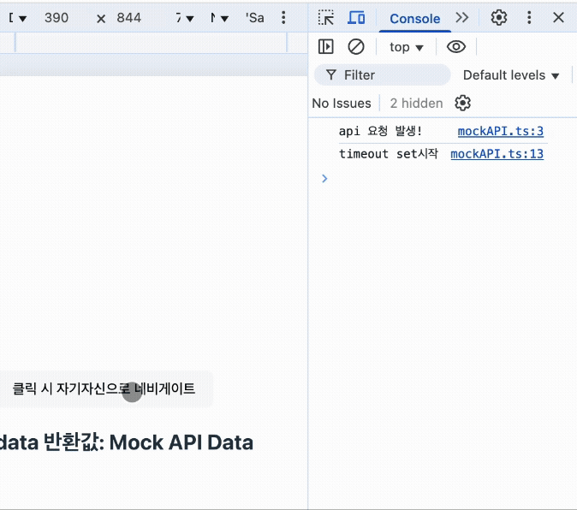This screenshot has height=510, width=577.
Task: Click the No Issues label
Action: 342,104
